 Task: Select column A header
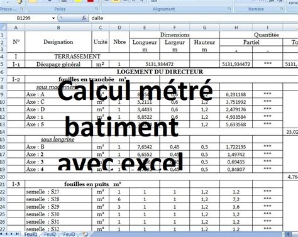click(x=16, y=28)
